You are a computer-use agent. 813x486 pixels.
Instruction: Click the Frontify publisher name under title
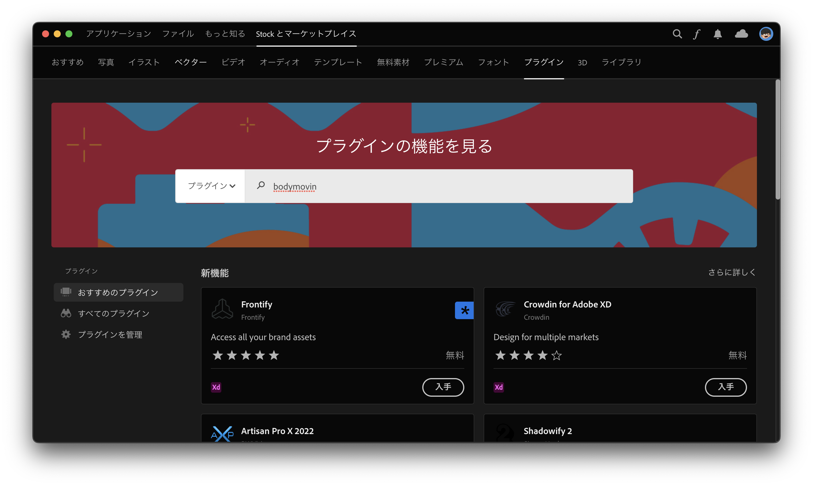253,317
